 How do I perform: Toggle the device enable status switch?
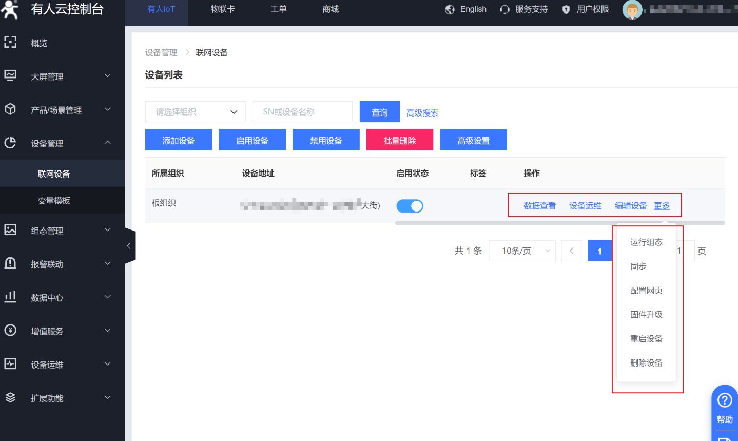(410, 206)
